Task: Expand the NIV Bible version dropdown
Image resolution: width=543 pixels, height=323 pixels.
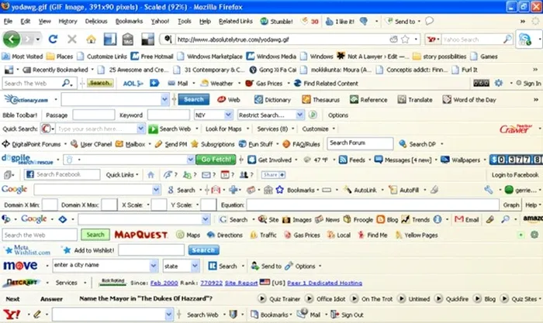Action: click(228, 115)
